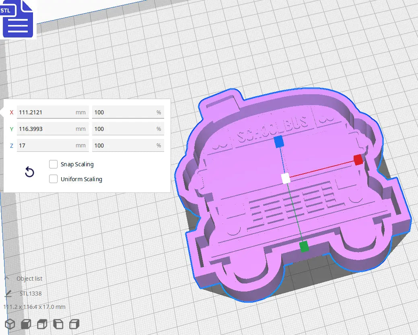This screenshot has height=335, width=418.
Task: Select the left side view icon
Action: click(58, 324)
